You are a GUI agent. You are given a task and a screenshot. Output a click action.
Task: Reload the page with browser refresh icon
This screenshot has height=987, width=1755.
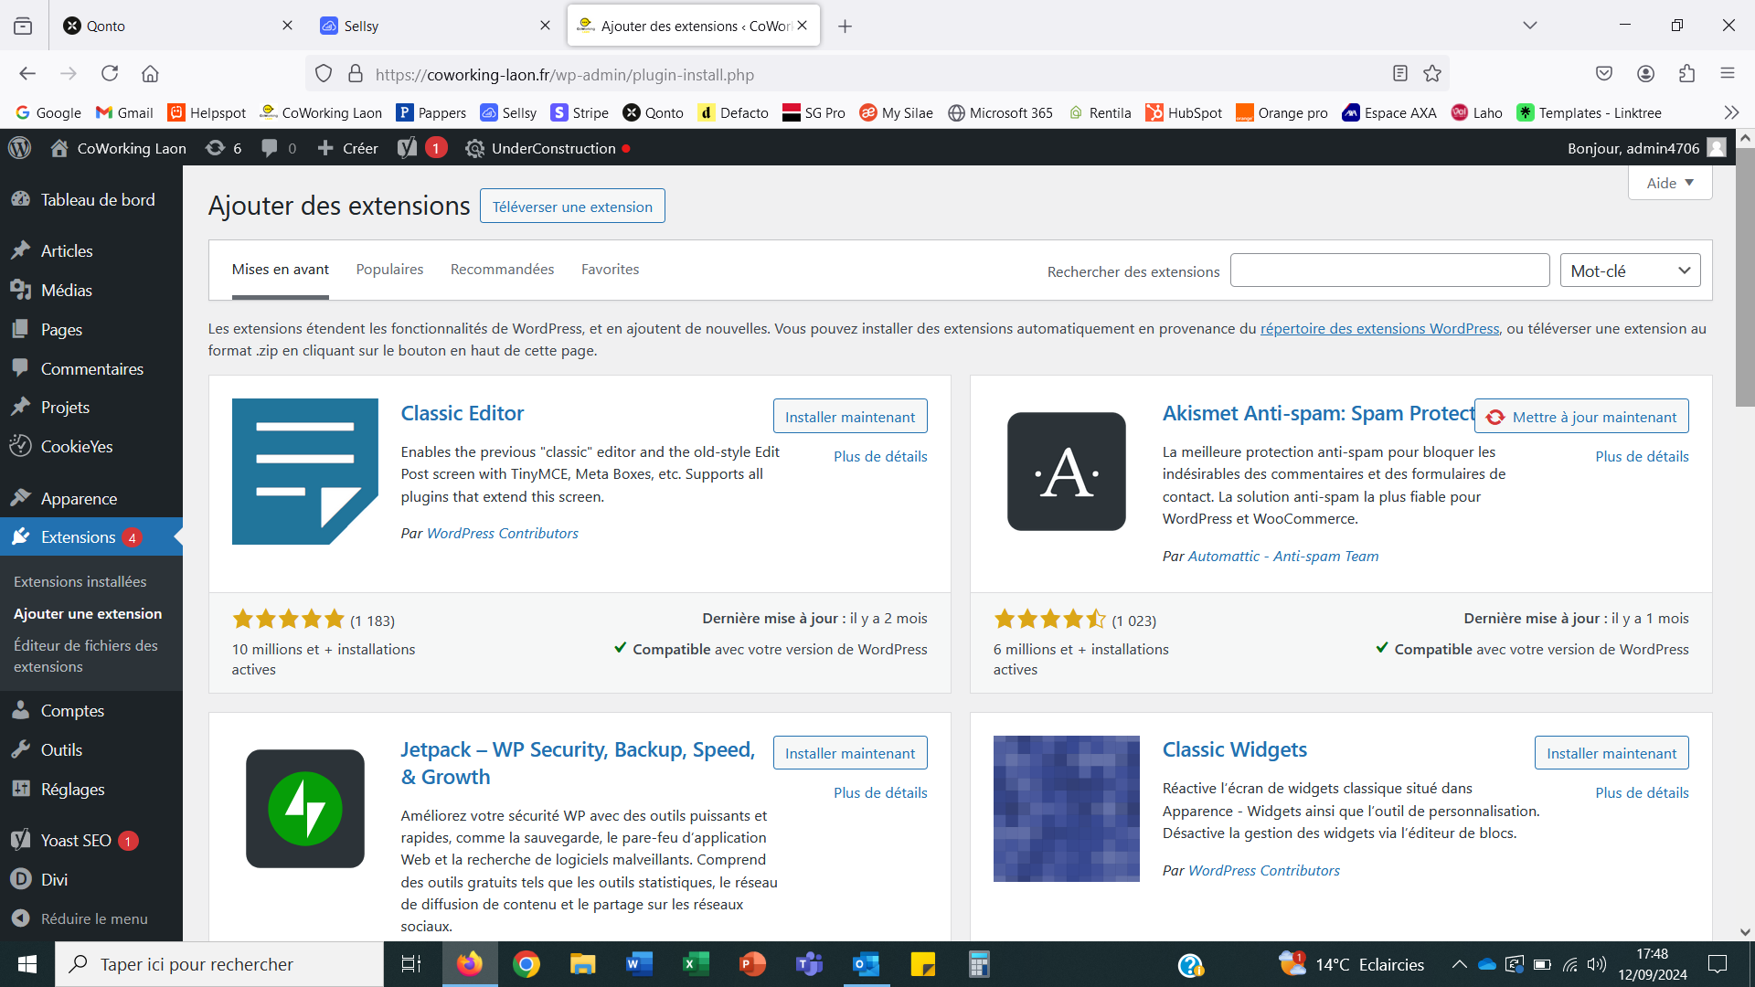(110, 73)
